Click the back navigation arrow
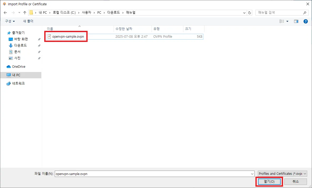The image size is (312, 188). click(5, 12)
